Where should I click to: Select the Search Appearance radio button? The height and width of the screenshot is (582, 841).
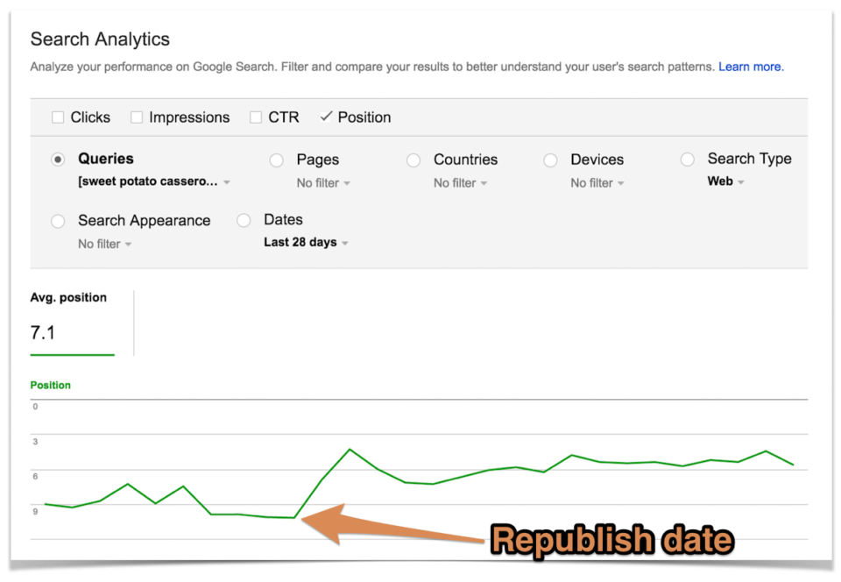tap(58, 221)
